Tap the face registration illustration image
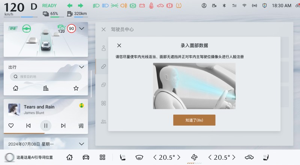Screen dimensions: 300x165 pyautogui.click(x=194, y=86)
